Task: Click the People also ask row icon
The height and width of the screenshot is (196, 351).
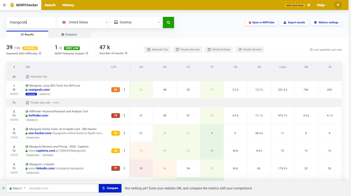Action: (27, 103)
